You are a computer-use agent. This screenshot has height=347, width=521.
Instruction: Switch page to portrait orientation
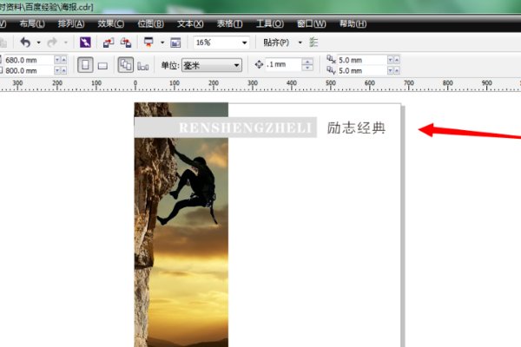coord(85,65)
